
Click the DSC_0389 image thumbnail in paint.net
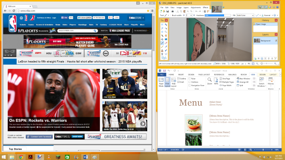(x=217, y=8)
